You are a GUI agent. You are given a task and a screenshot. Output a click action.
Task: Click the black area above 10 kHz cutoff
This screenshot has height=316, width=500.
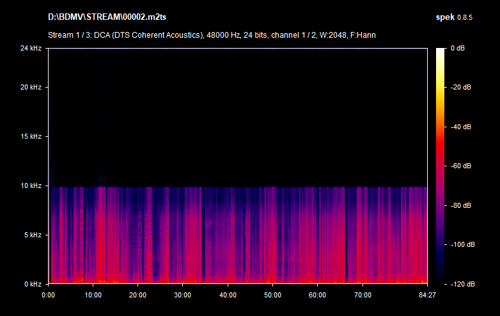[237, 115]
